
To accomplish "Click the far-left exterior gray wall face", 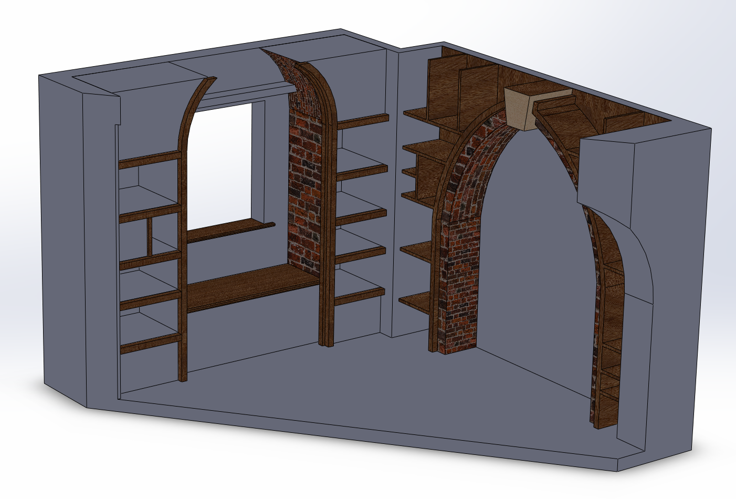I will click(x=63, y=236).
